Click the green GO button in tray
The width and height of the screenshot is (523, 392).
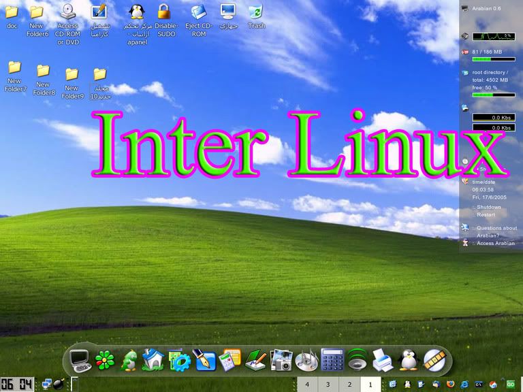point(510,385)
